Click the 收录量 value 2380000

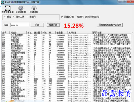click(60, 64)
